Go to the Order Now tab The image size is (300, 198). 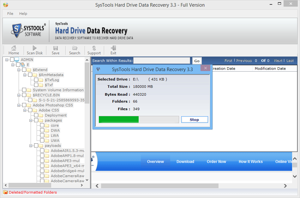(216, 162)
